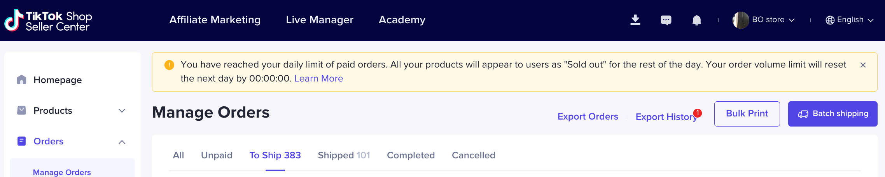Open the notifications bell

pos(697,20)
